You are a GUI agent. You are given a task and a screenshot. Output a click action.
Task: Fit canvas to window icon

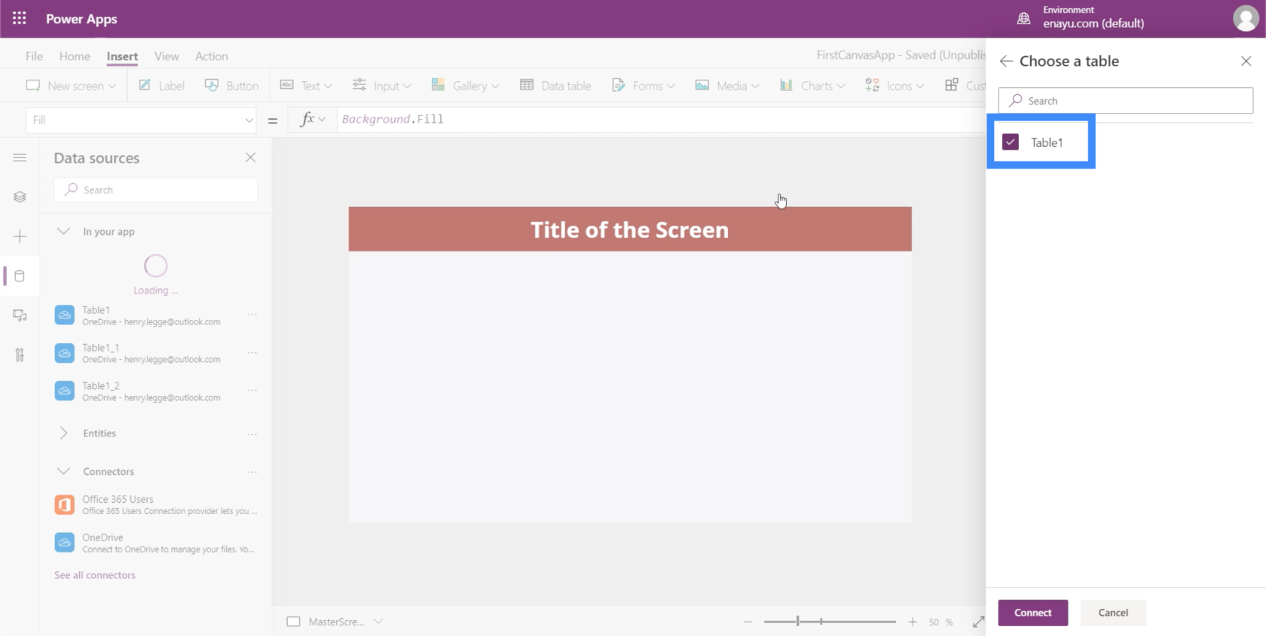978,622
